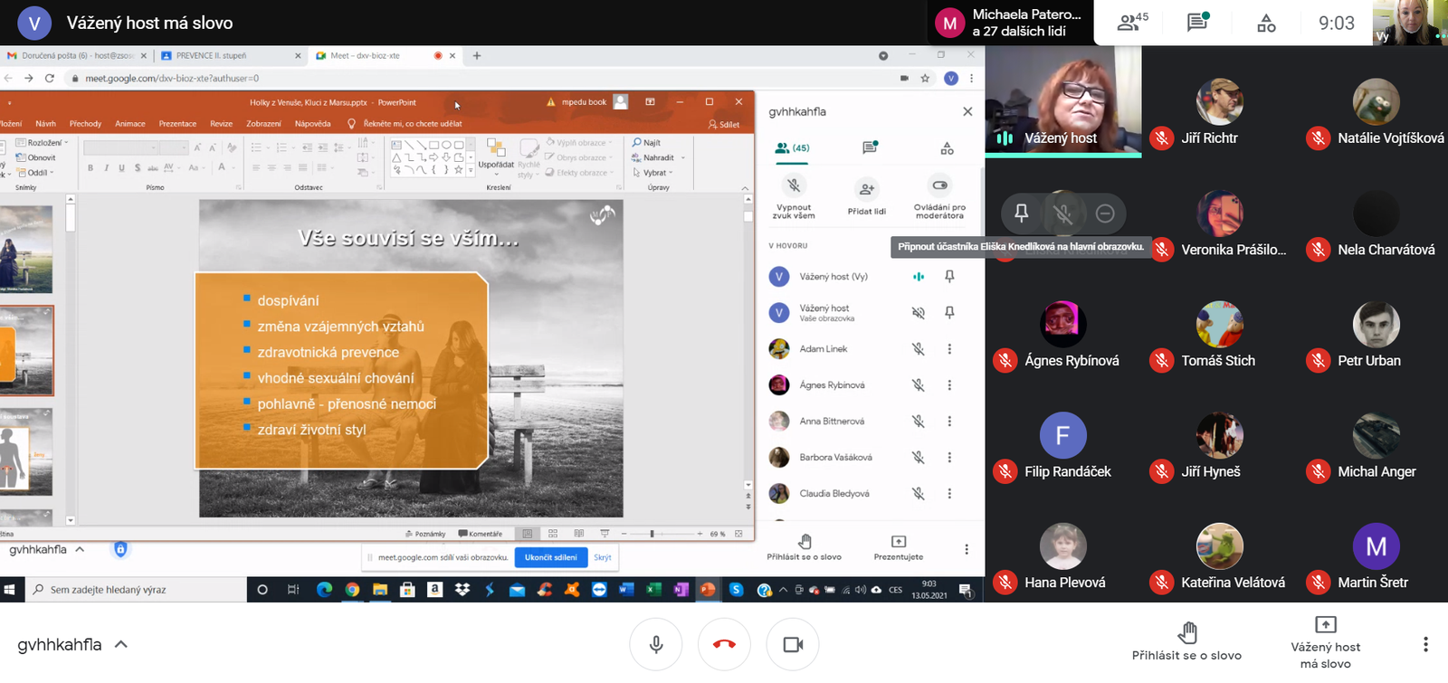Switch to the chat tab in shared panel
This screenshot has width=1448, height=683.
(870, 147)
